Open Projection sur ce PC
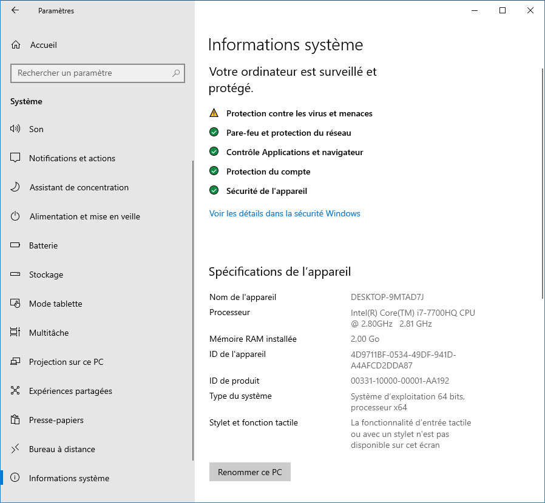Screen dimensions: 545x503 (x=66, y=362)
